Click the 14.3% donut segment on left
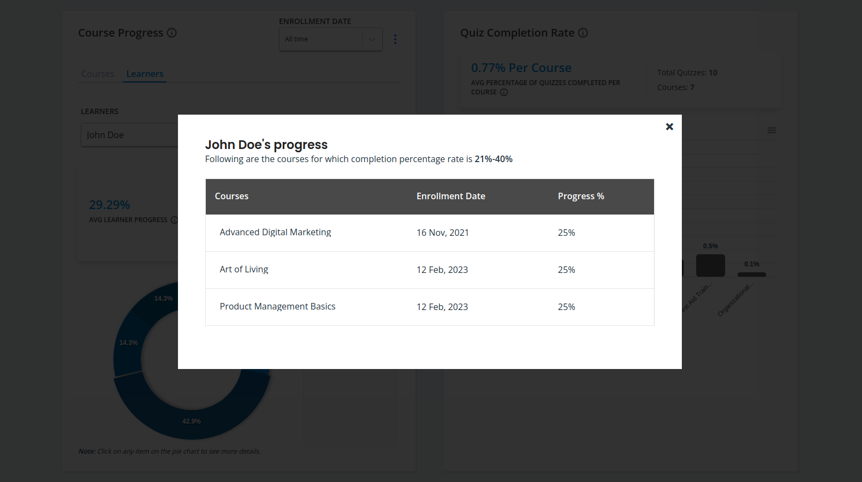Viewport: 862px width, 482px height. (x=128, y=343)
